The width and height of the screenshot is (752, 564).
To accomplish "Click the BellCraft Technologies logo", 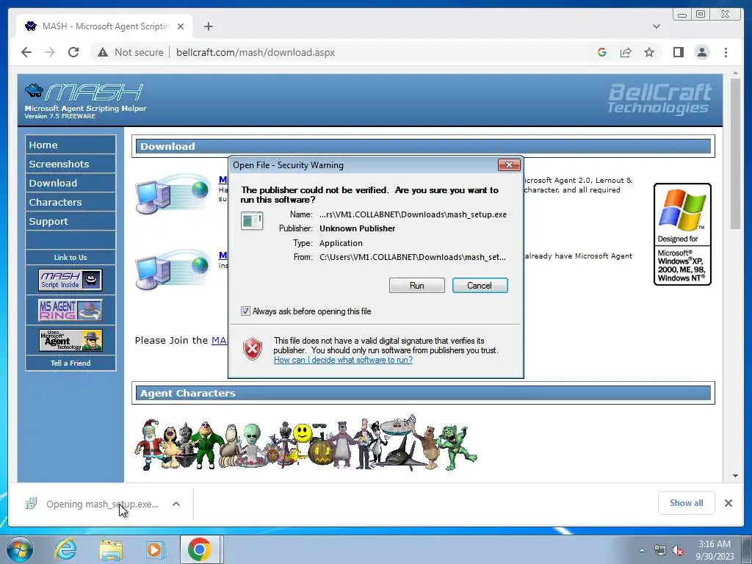I will [x=660, y=99].
